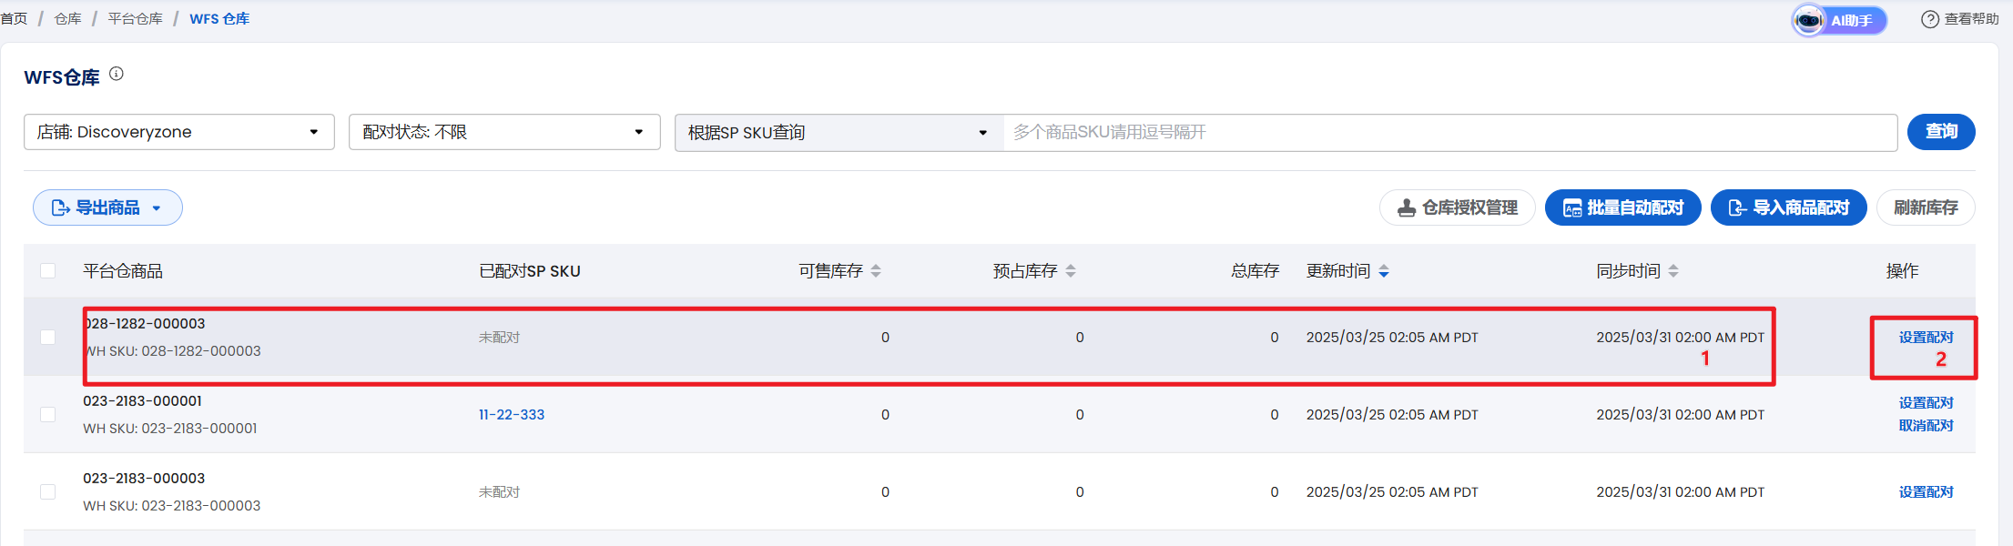Tick the select-all checkbox in table header
Image resolution: width=2013 pixels, height=546 pixels.
[48, 270]
